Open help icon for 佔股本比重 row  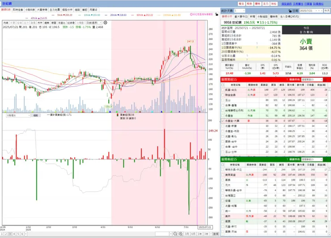click(x=247, y=56)
